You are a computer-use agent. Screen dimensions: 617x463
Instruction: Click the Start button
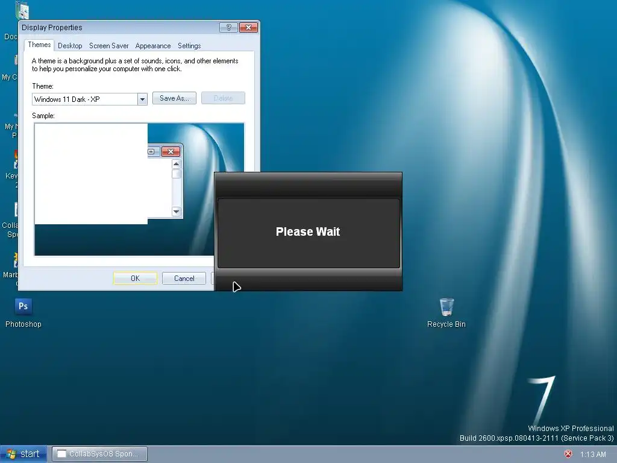(23, 454)
